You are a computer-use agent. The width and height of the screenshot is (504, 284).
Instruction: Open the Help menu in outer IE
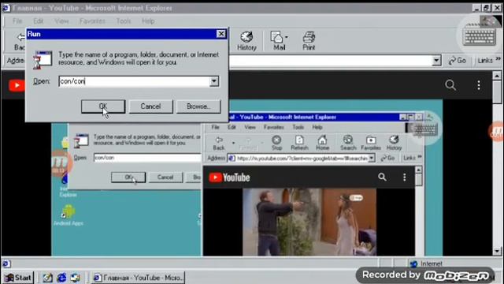(x=148, y=21)
